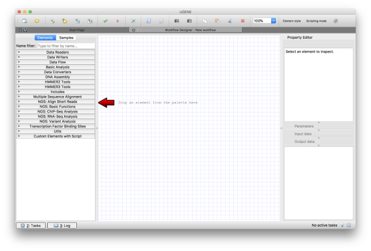Expand the Multiple Sequence Alignment group
The image size is (371, 251).
coord(57,97)
